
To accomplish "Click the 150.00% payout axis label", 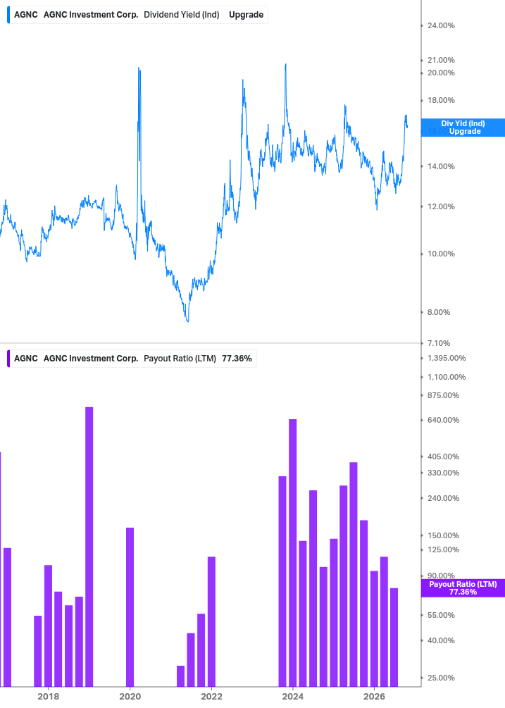I will [x=443, y=535].
